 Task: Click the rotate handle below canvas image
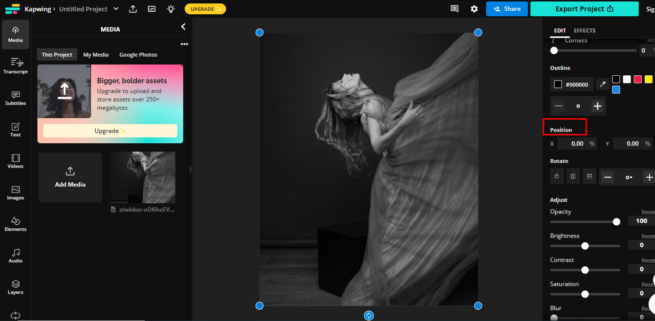coord(368,315)
